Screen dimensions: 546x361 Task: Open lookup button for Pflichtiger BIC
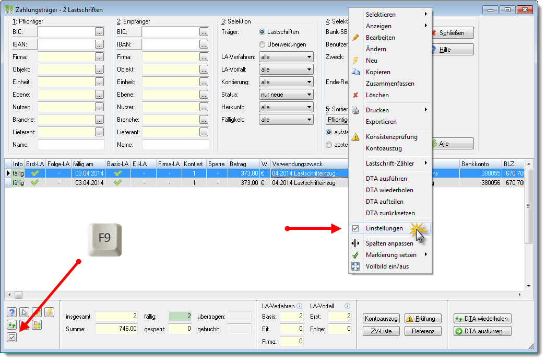point(100,32)
